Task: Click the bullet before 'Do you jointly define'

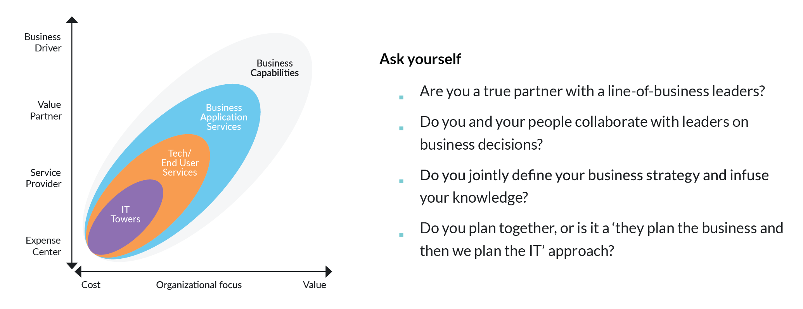Action: [401, 181]
